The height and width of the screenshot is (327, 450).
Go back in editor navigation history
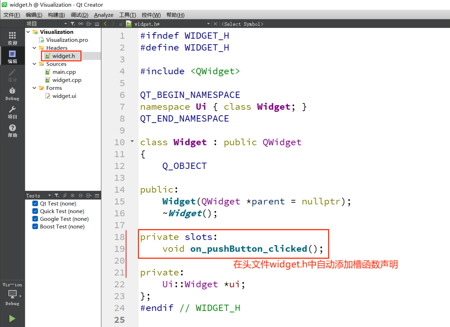point(105,24)
